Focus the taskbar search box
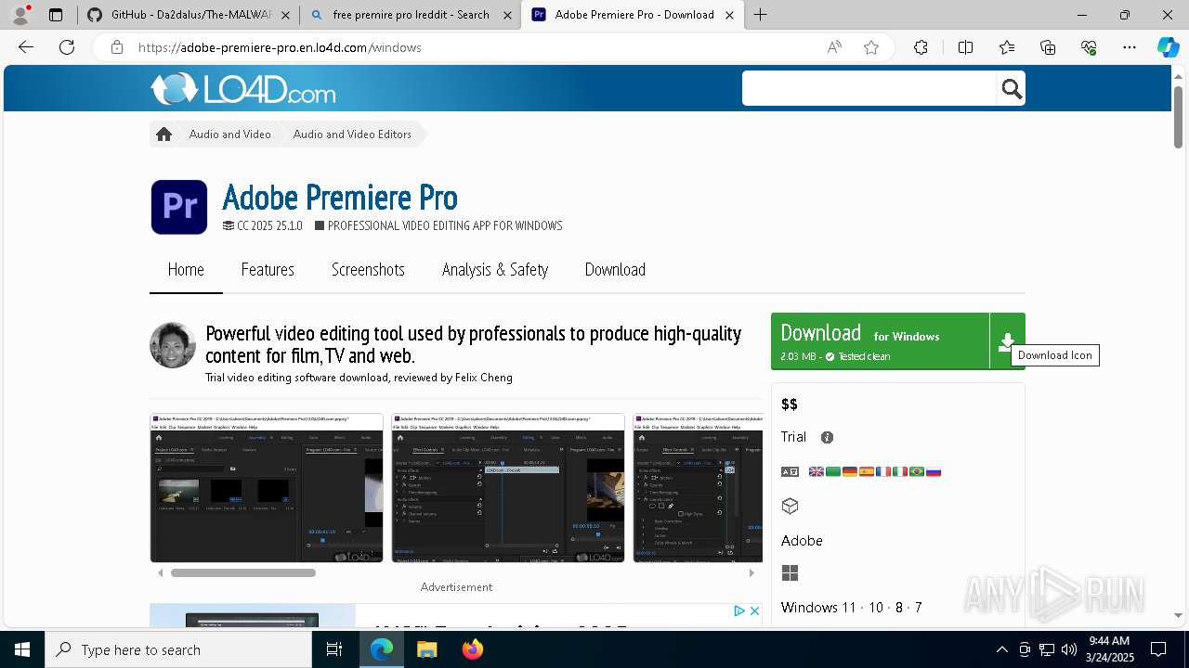 point(178,649)
